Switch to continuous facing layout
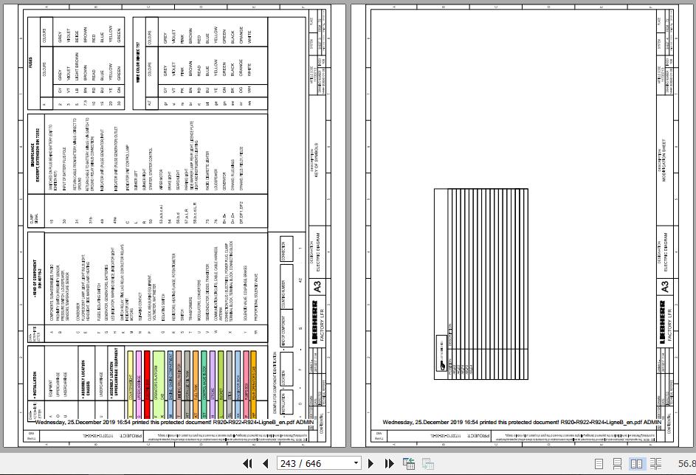 tap(655, 464)
